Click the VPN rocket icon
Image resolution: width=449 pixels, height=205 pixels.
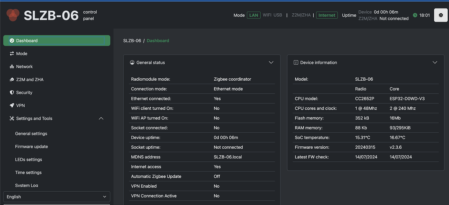12,106
